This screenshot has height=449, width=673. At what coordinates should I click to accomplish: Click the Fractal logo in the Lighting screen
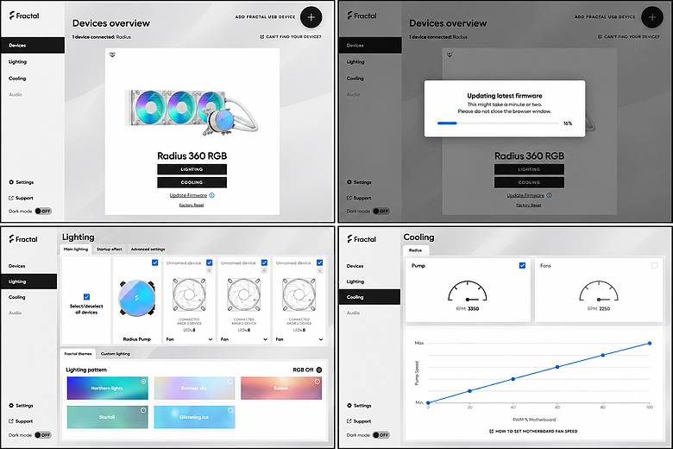(23, 239)
